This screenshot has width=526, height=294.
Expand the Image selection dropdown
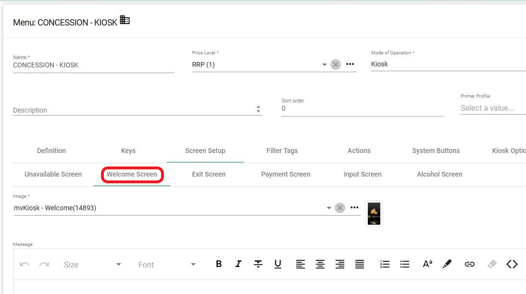[x=329, y=208]
